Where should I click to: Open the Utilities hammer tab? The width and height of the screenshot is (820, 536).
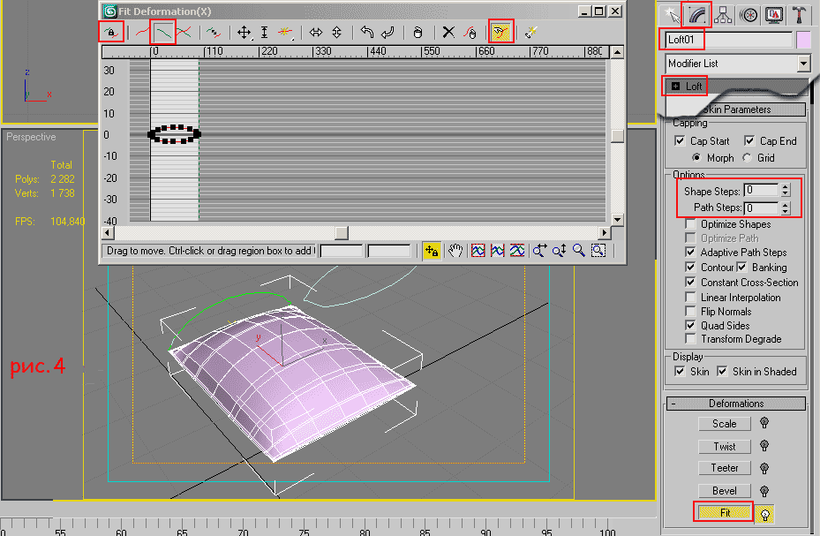[798, 14]
